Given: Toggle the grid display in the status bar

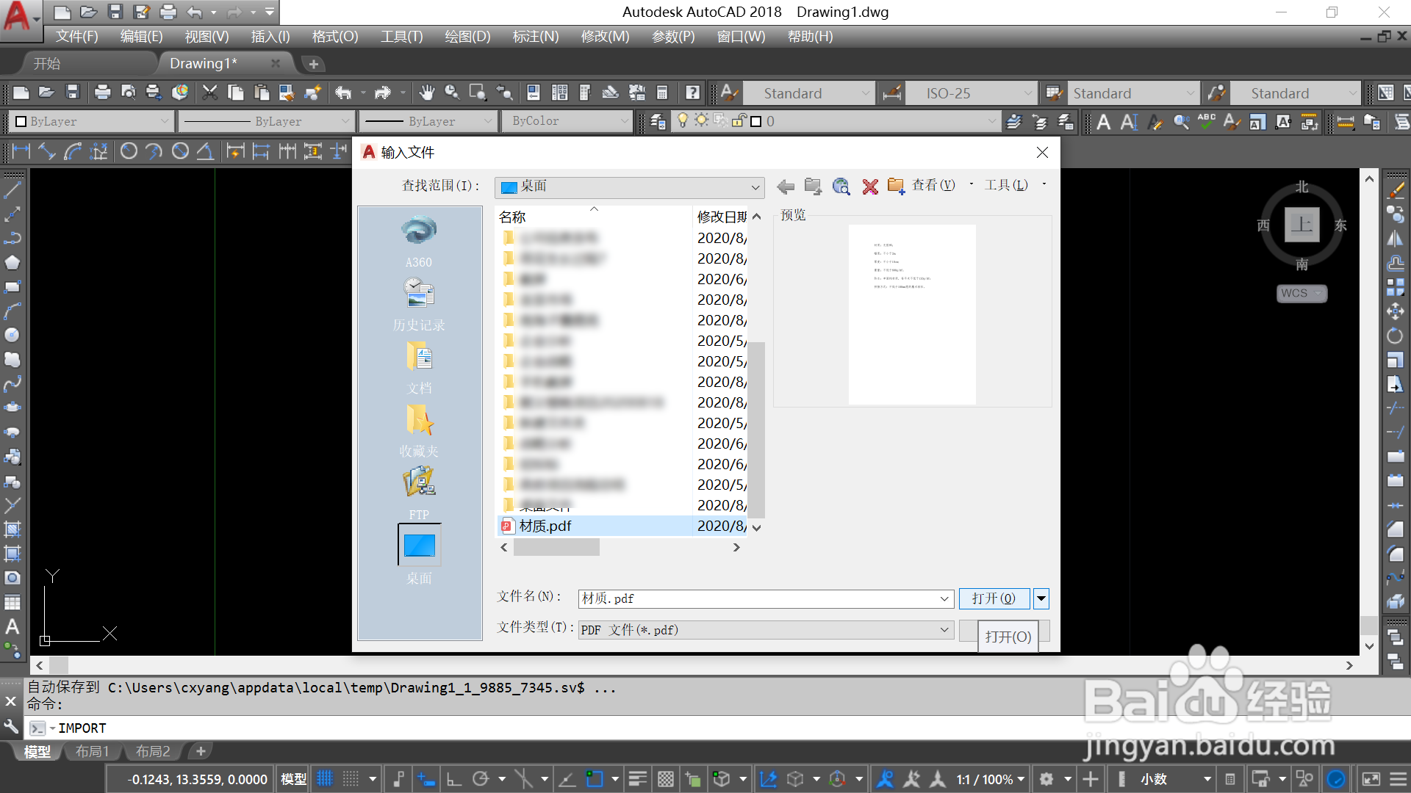Looking at the screenshot, I should [325, 779].
